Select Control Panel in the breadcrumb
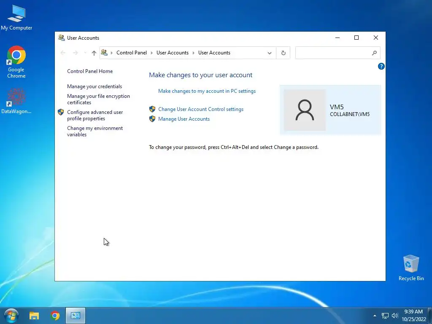Image resolution: width=432 pixels, height=324 pixels. coord(132,53)
